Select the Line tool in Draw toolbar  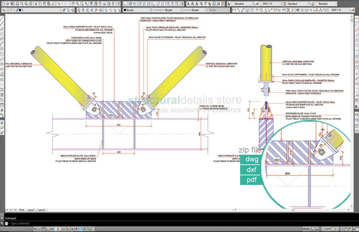[x=2, y=19]
